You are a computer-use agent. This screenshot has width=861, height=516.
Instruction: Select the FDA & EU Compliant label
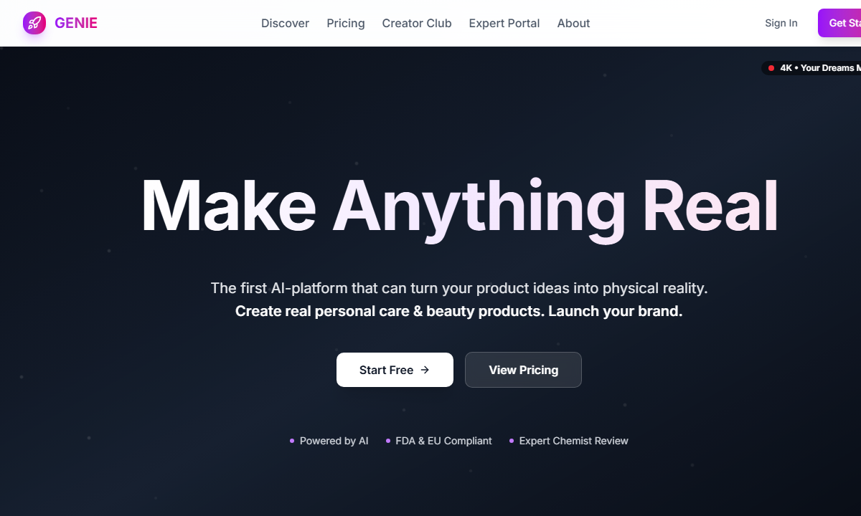tap(443, 441)
